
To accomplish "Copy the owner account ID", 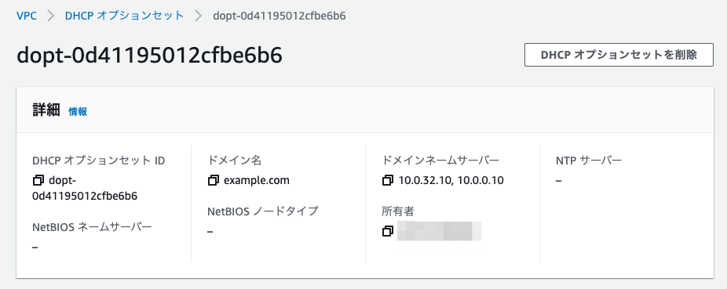I will coord(388,231).
